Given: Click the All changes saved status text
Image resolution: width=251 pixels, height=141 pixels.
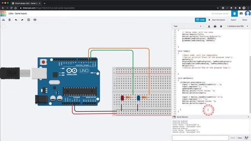Looking at the screenshot, I should [220, 14].
